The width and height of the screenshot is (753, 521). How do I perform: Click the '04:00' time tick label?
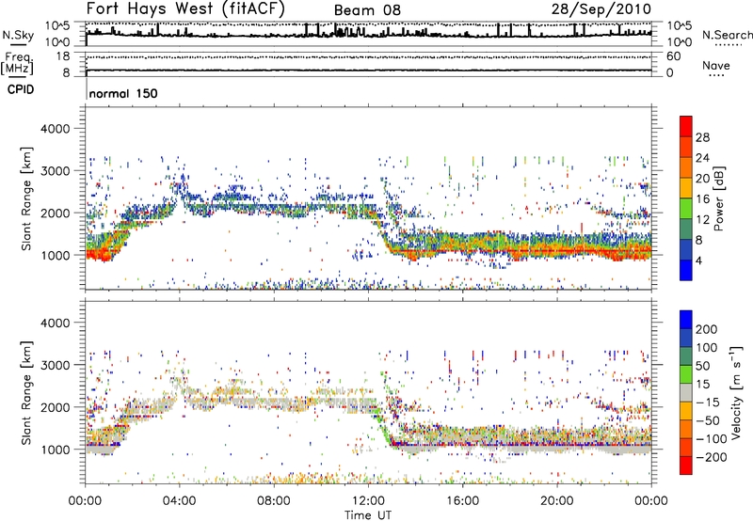[x=179, y=501]
